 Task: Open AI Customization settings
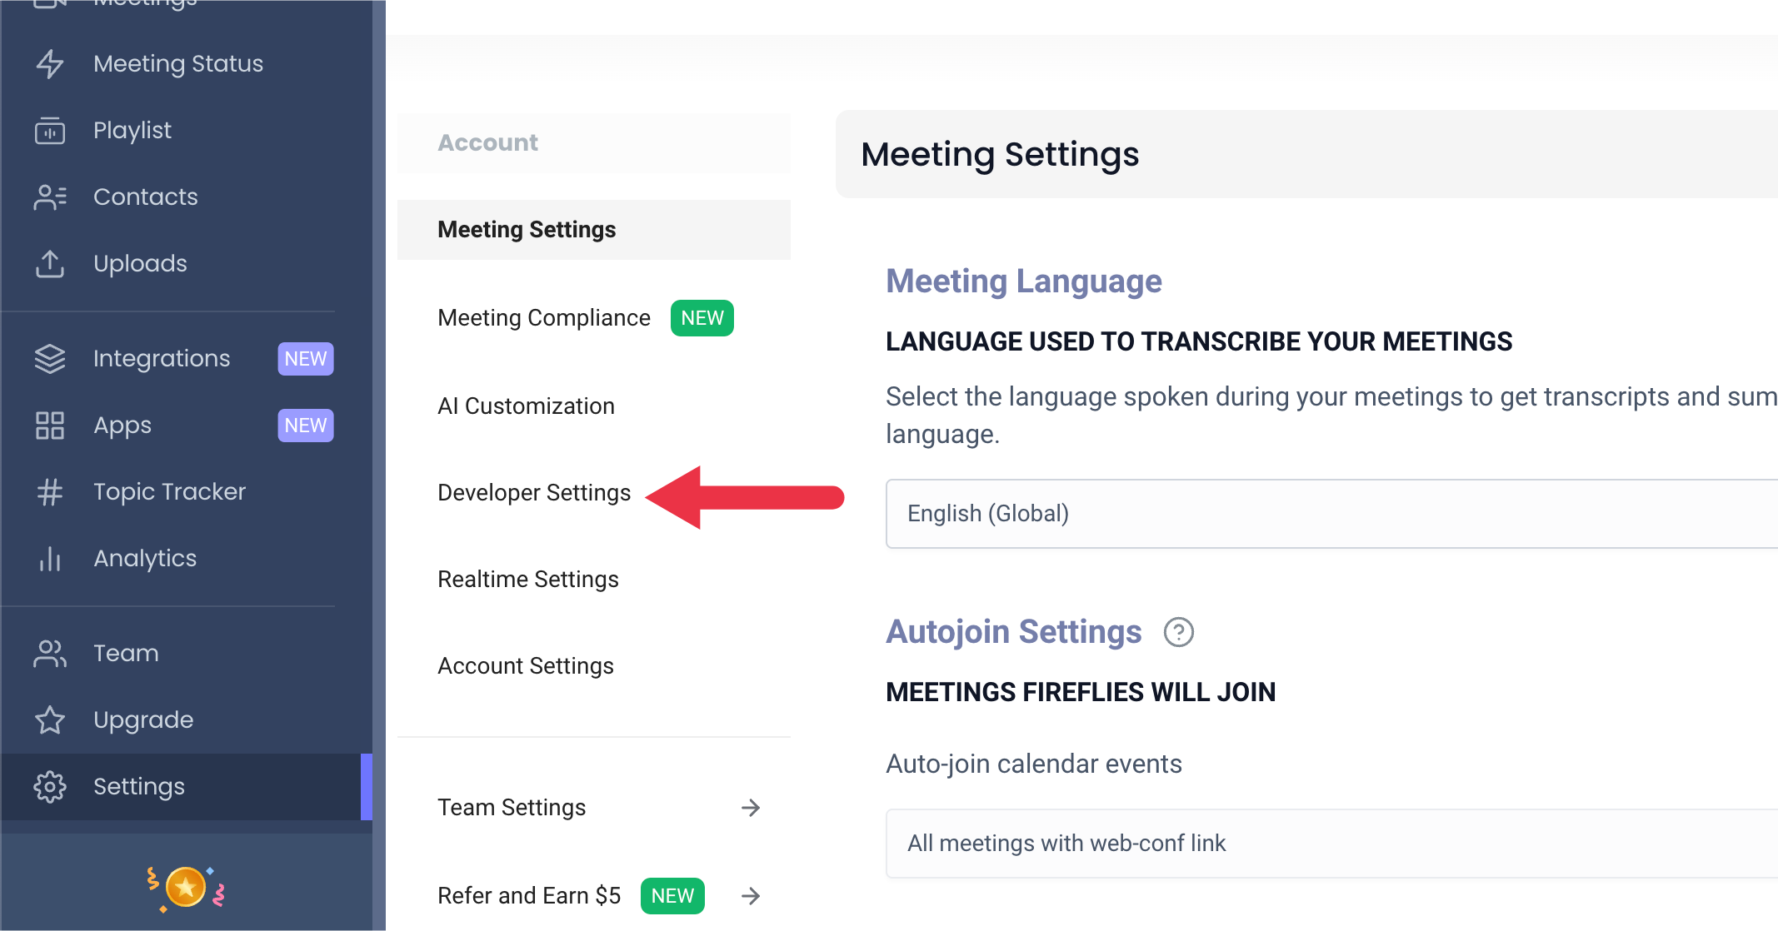point(526,406)
